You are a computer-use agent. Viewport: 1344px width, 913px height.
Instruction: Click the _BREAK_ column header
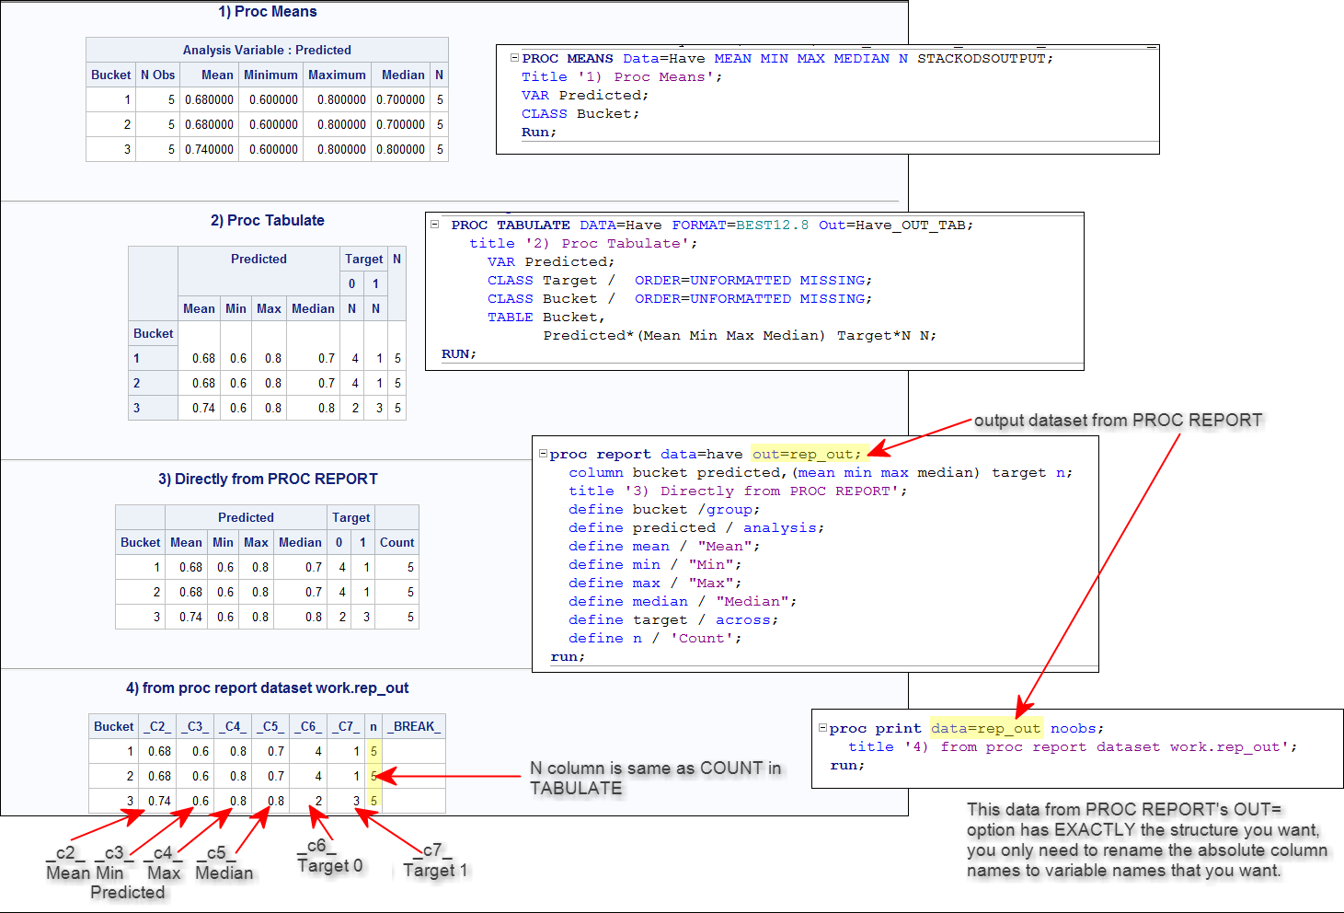[414, 726]
